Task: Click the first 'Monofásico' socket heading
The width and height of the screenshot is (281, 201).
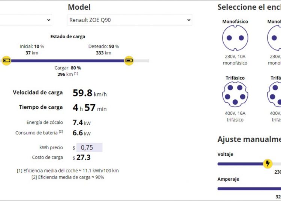Action: pyautogui.click(x=235, y=22)
